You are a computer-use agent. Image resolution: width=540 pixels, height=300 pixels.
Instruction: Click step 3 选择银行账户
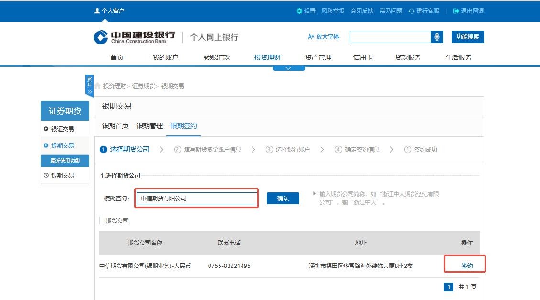tap(288, 149)
